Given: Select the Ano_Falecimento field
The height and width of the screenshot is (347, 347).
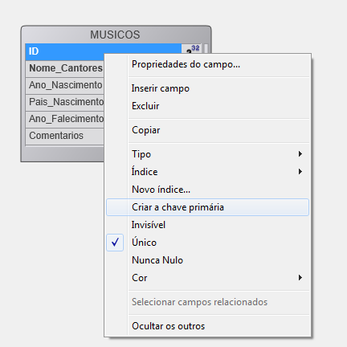Looking at the screenshot, I should [65, 119].
